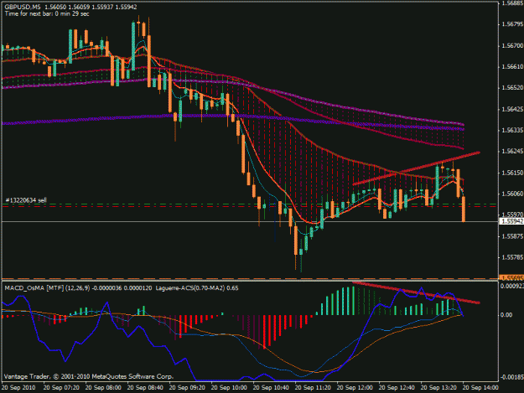This screenshot has width=524, height=393.
Task: Select the orange dashed level line at 1.55695
Action: click(x=250, y=278)
